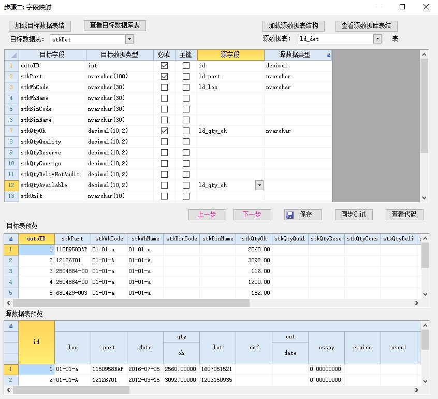Click the lot header in source preview
The width and height of the screenshot is (438, 399).
217,348
